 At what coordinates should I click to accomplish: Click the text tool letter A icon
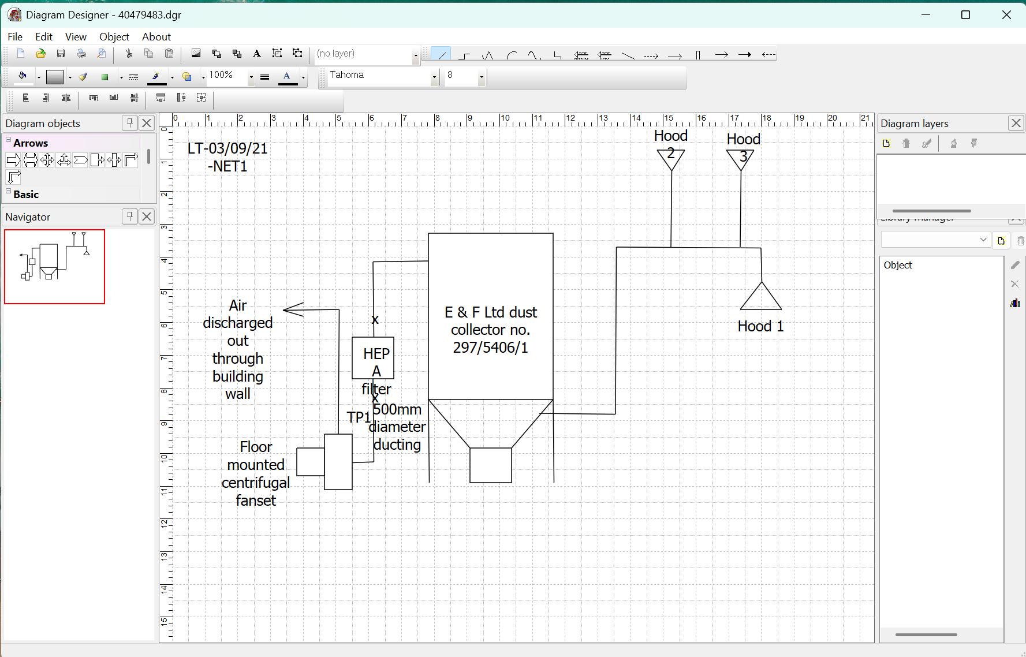click(x=257, y=54)
